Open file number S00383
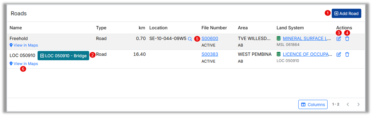 (210, 54)
